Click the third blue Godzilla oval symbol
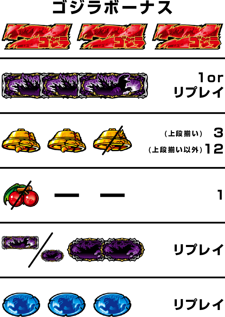Image resolution: width=225 pixels, height=317 pixels. click(112, 305)
